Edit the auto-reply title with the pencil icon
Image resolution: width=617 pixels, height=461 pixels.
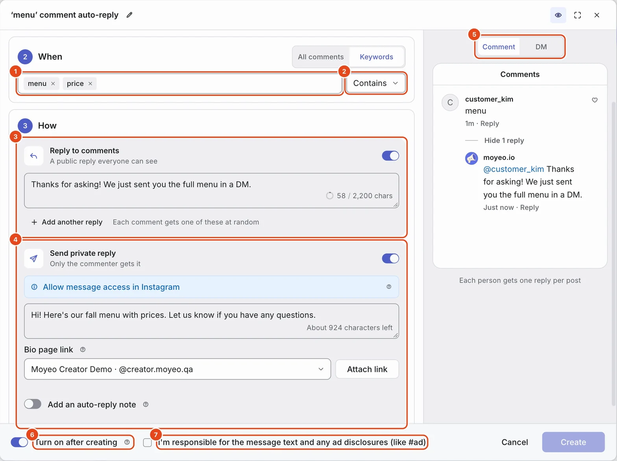[129, 15]
